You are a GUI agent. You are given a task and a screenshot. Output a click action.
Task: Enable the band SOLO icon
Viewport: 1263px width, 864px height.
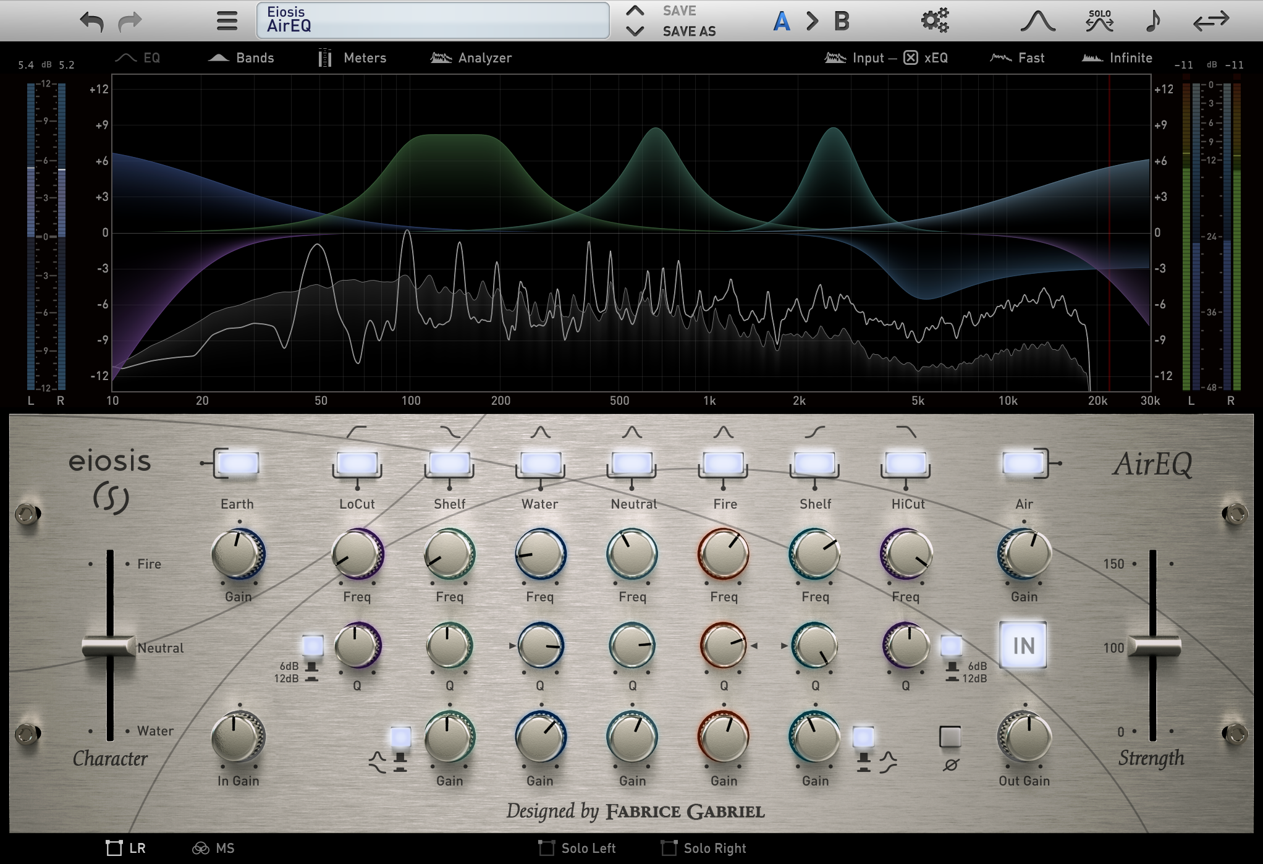point(1099,21)
